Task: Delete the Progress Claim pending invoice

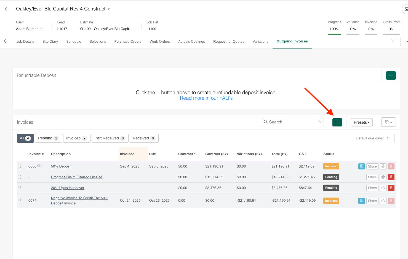Action: (391, 177)
